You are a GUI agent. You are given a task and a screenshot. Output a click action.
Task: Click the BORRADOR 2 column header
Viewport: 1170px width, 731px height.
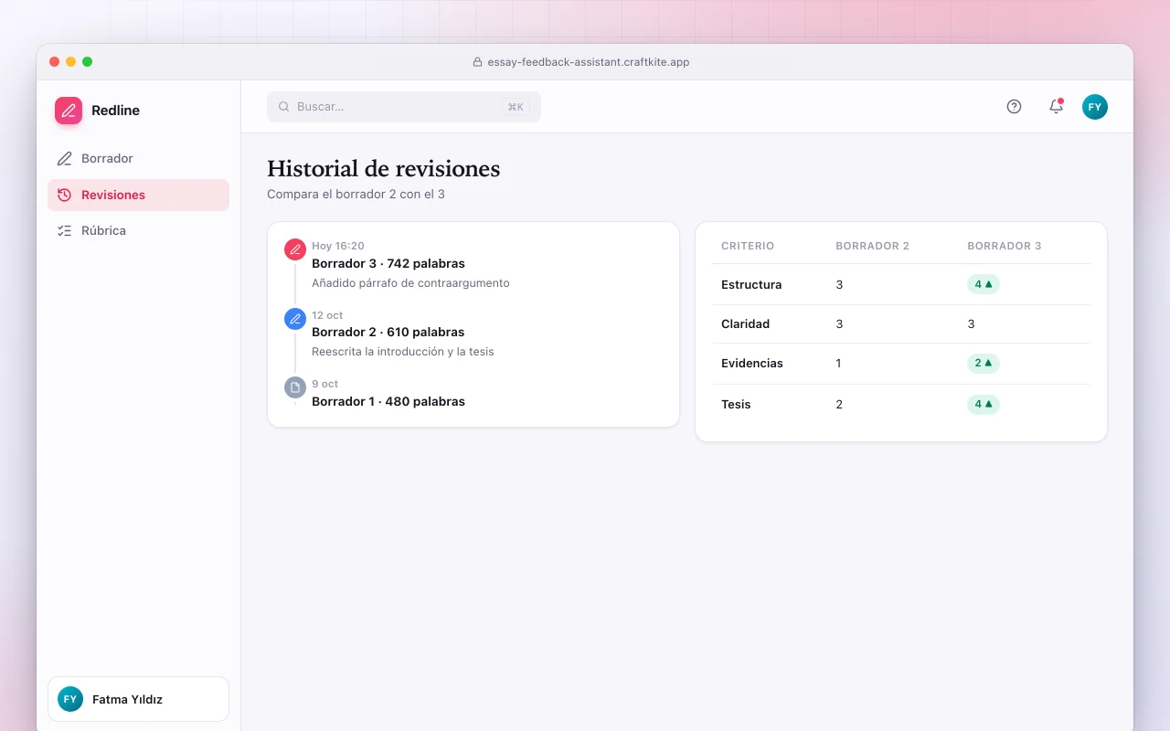coord(873,246)
